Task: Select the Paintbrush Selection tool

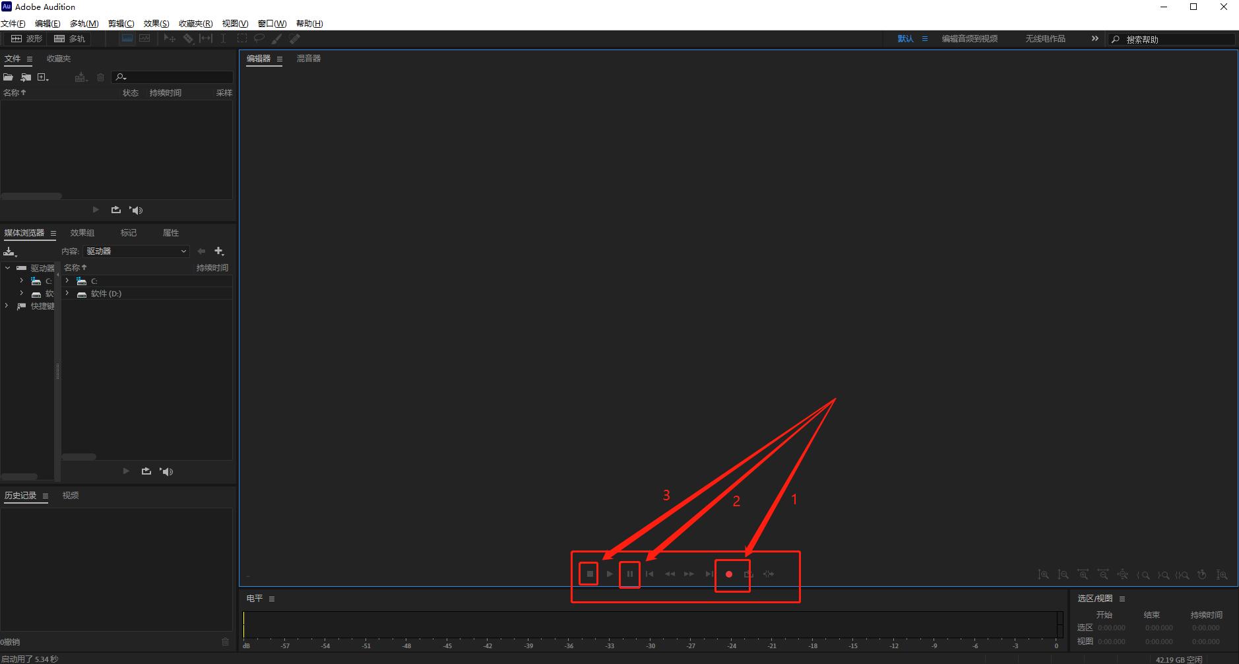Action: coord(277,39)
